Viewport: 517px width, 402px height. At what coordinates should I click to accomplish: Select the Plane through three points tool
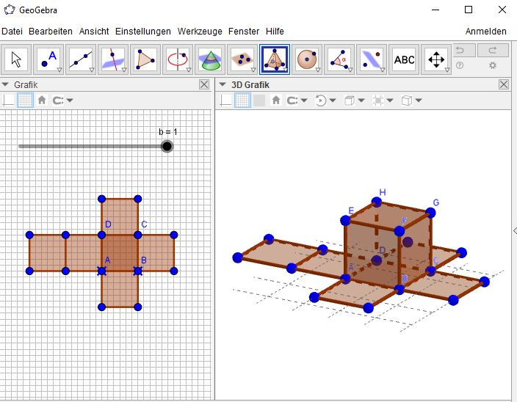242,59
